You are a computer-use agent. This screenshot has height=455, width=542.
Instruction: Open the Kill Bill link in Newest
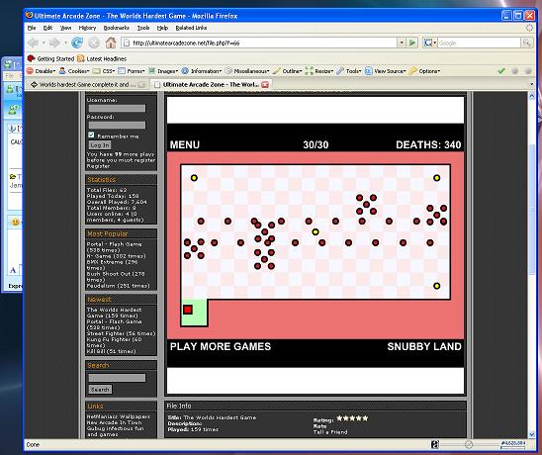tap(112, 351)
